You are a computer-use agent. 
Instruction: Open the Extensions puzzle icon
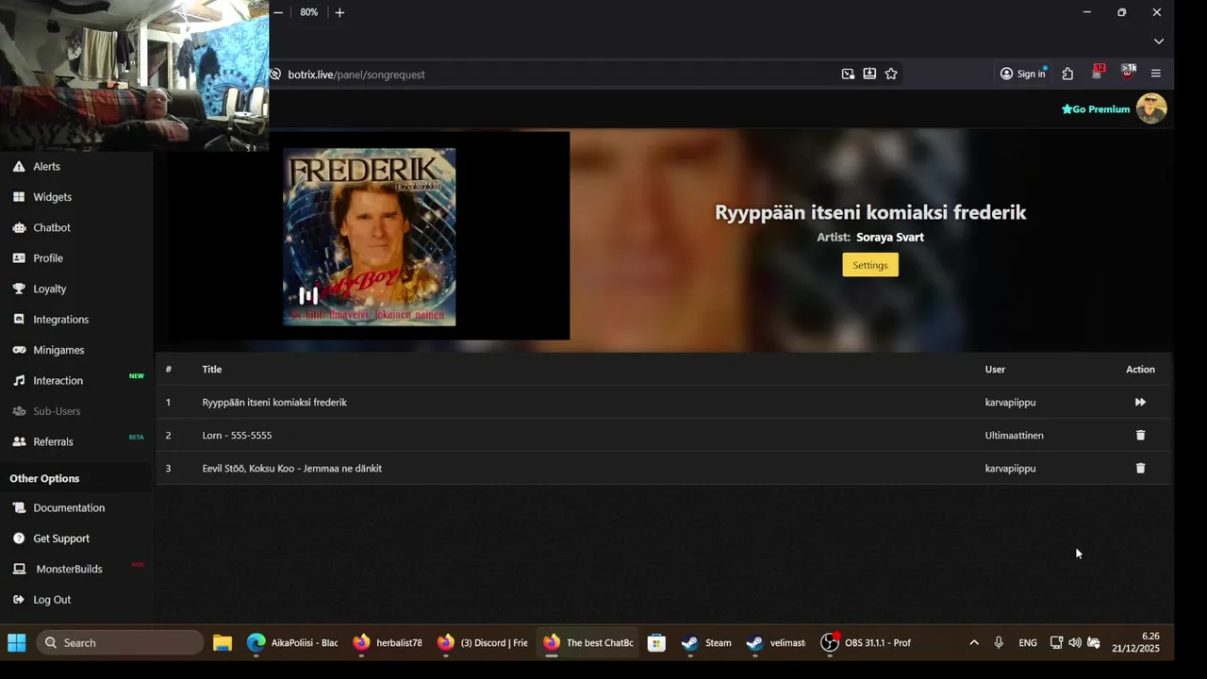tap(1067, 74)
